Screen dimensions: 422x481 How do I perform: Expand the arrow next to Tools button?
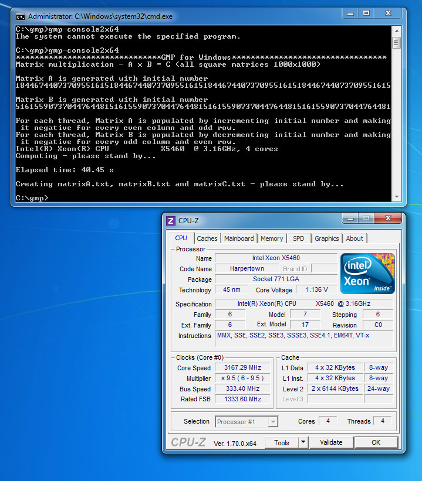pos(303,442)
